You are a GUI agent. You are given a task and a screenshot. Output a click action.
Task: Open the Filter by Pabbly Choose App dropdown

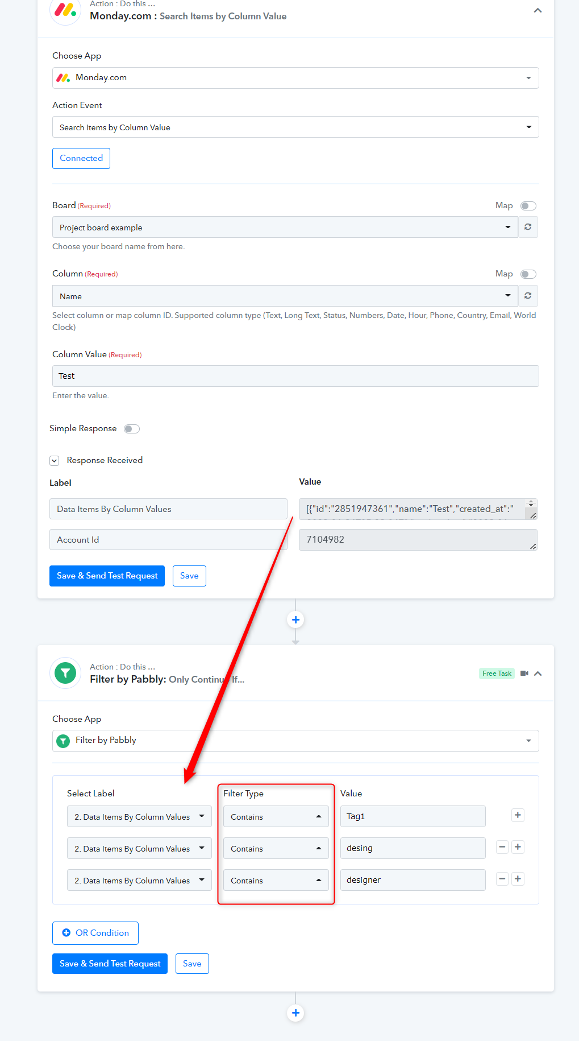(295, 741)
